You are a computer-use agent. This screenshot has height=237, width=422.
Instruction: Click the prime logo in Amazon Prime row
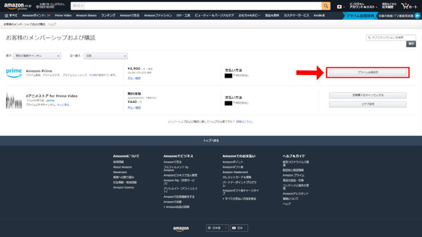(14, 72)
